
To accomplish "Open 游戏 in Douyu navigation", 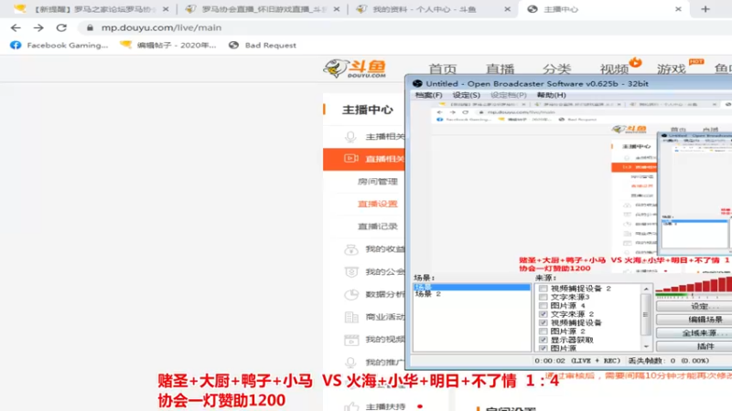I will click(672, 69).
